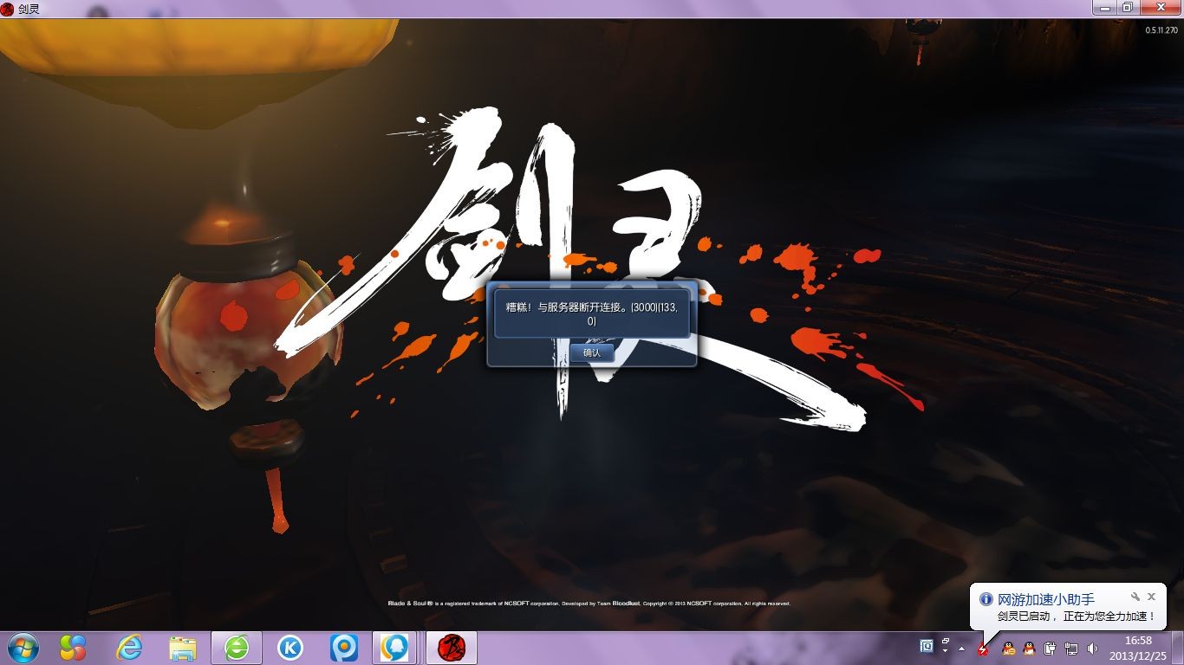Click the red lightning game accelerator tray icon
The height and width of the screenshot is (665, 1184).
coord(983,649)
